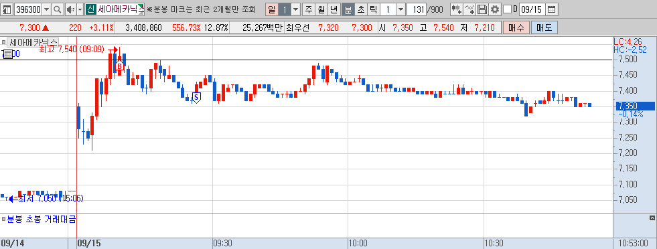The height and width of the screenshot is (249, 657).
Task: Click the current price 7,300 in quote bar
Action: point(29,28)
